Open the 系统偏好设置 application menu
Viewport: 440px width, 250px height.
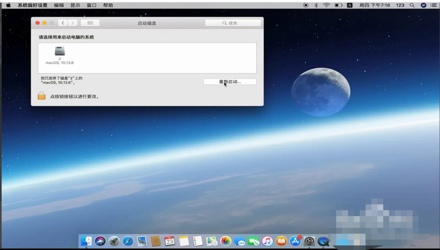[x=33, y=5]
